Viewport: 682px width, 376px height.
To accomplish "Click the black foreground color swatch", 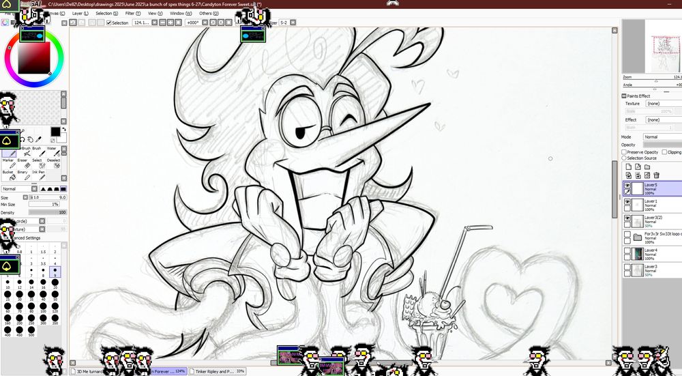I will point(55,132).
